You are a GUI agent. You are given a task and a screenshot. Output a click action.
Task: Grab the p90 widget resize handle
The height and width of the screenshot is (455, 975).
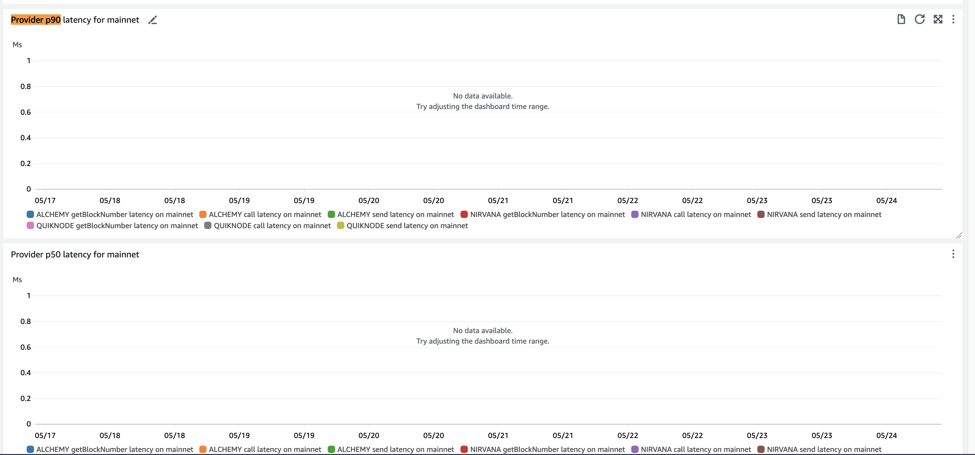point(959,235)
